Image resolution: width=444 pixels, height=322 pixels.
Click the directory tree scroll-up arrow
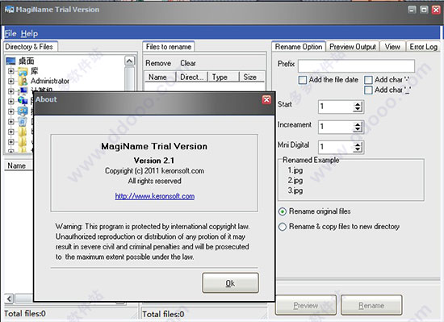click(129, 61)
